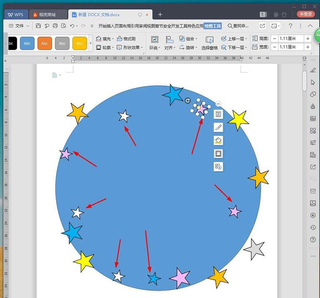Viewport: 320px width, 298px height.
Task: Open the 填充 fill dropdown
Action: pyautogui.click(x=105, y=38)
